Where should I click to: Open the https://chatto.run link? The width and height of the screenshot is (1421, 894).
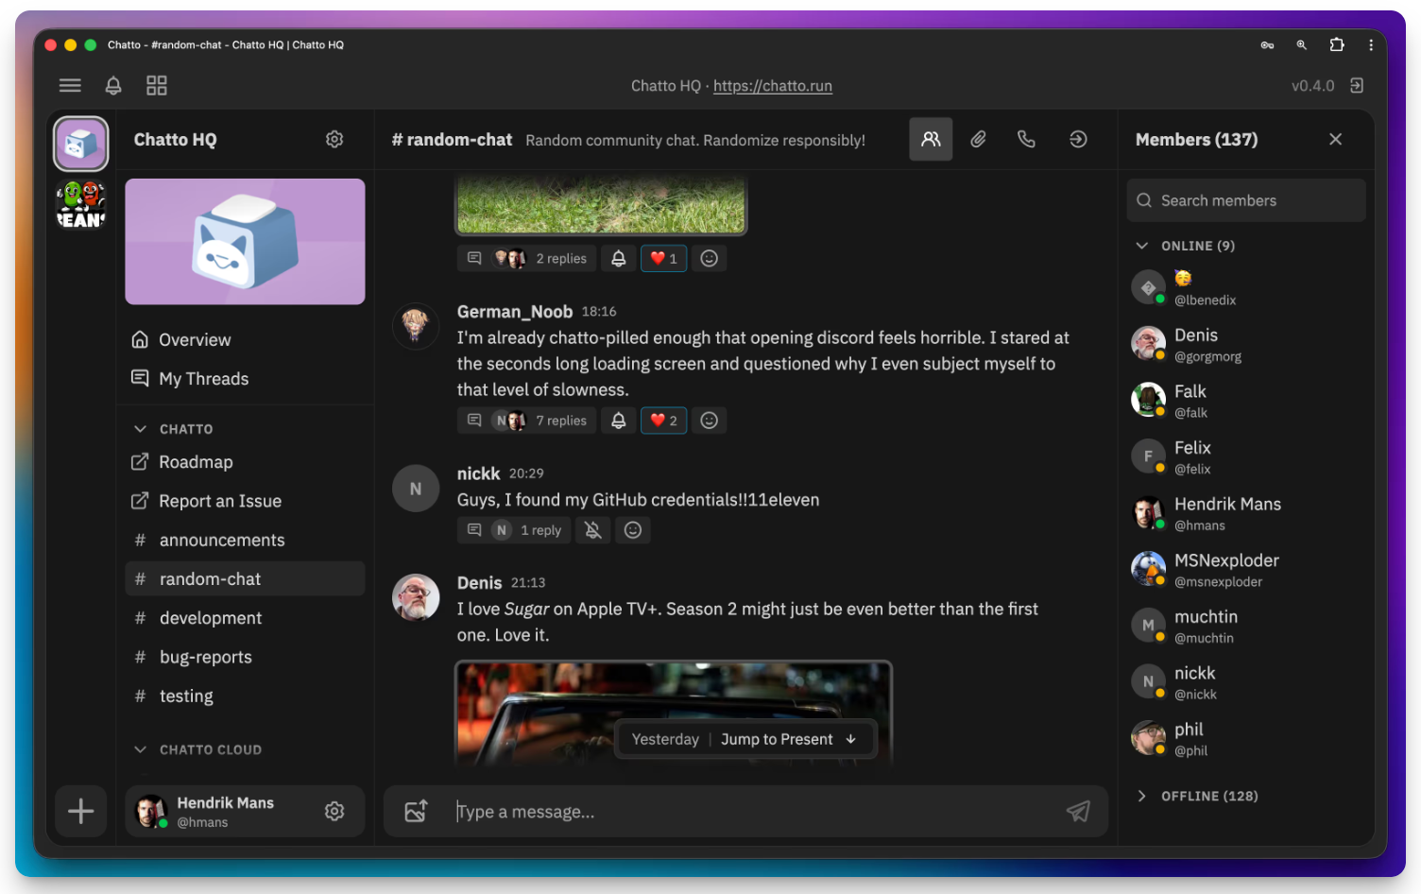(x=773, y=86)
